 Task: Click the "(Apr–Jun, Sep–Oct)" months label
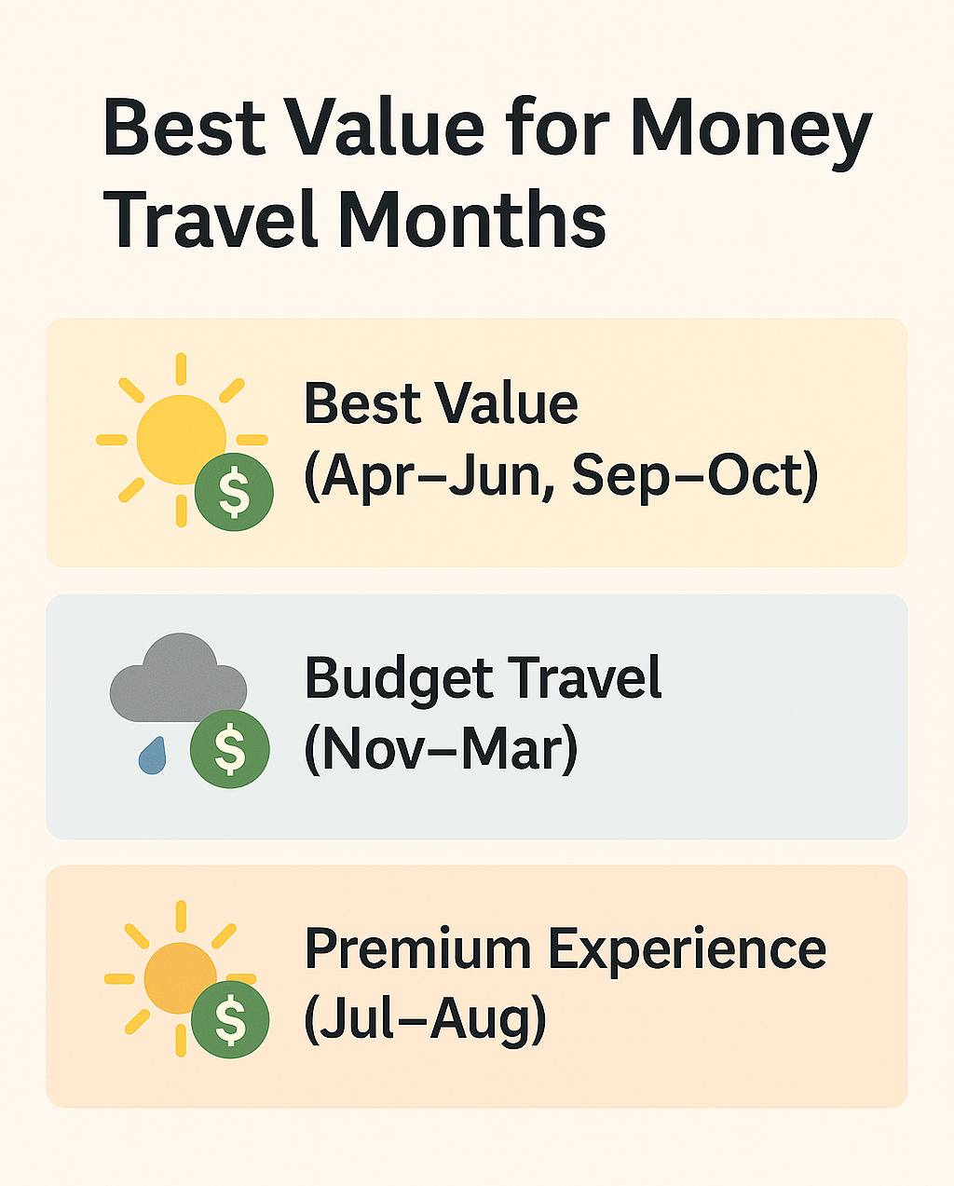tap(561, 474)
